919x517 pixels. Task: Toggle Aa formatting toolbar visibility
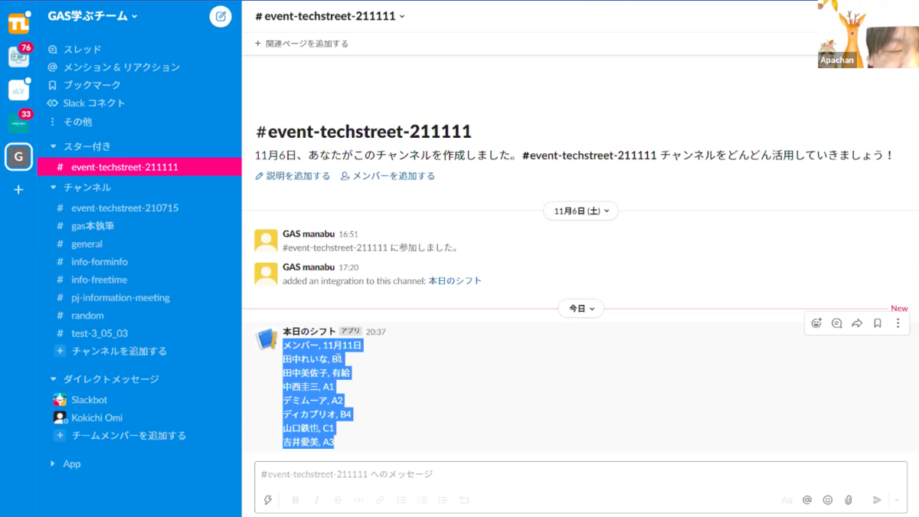click(x=787, y=500)
